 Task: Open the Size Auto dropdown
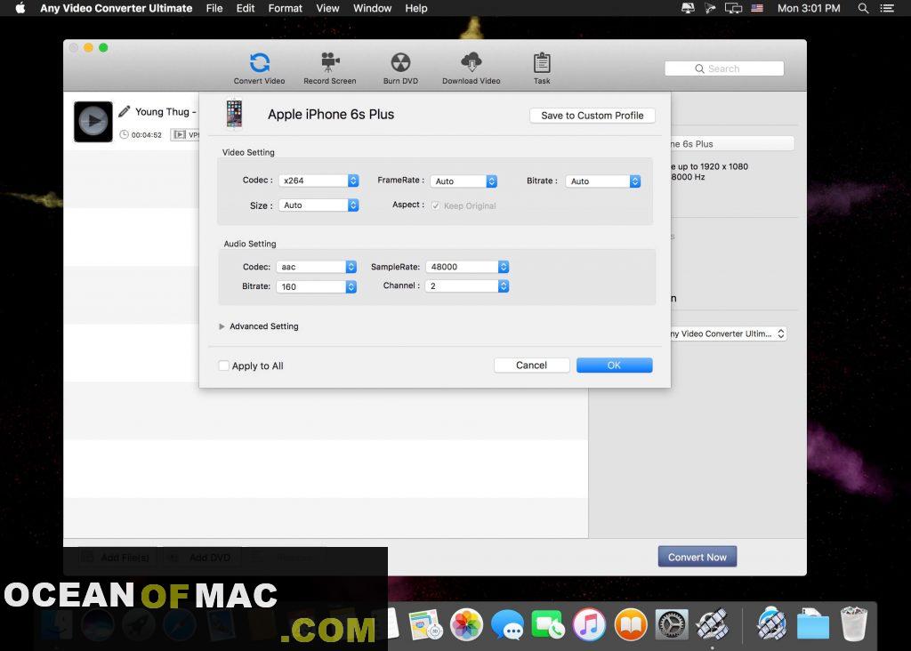[x=318, y=205]
